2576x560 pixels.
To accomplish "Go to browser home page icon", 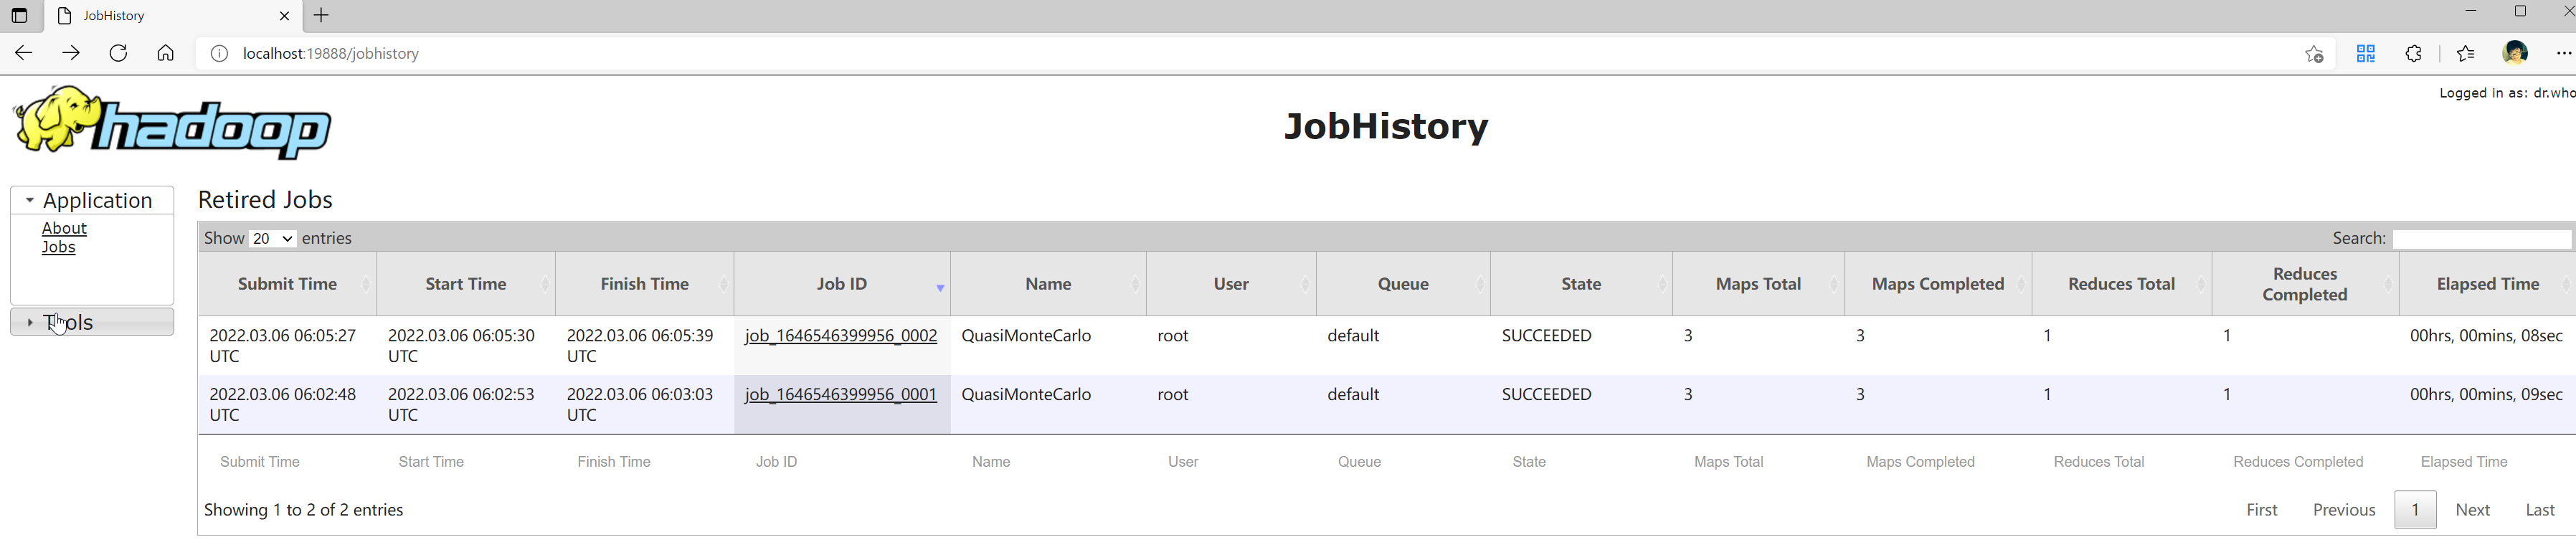I will [x=166, y=53].
